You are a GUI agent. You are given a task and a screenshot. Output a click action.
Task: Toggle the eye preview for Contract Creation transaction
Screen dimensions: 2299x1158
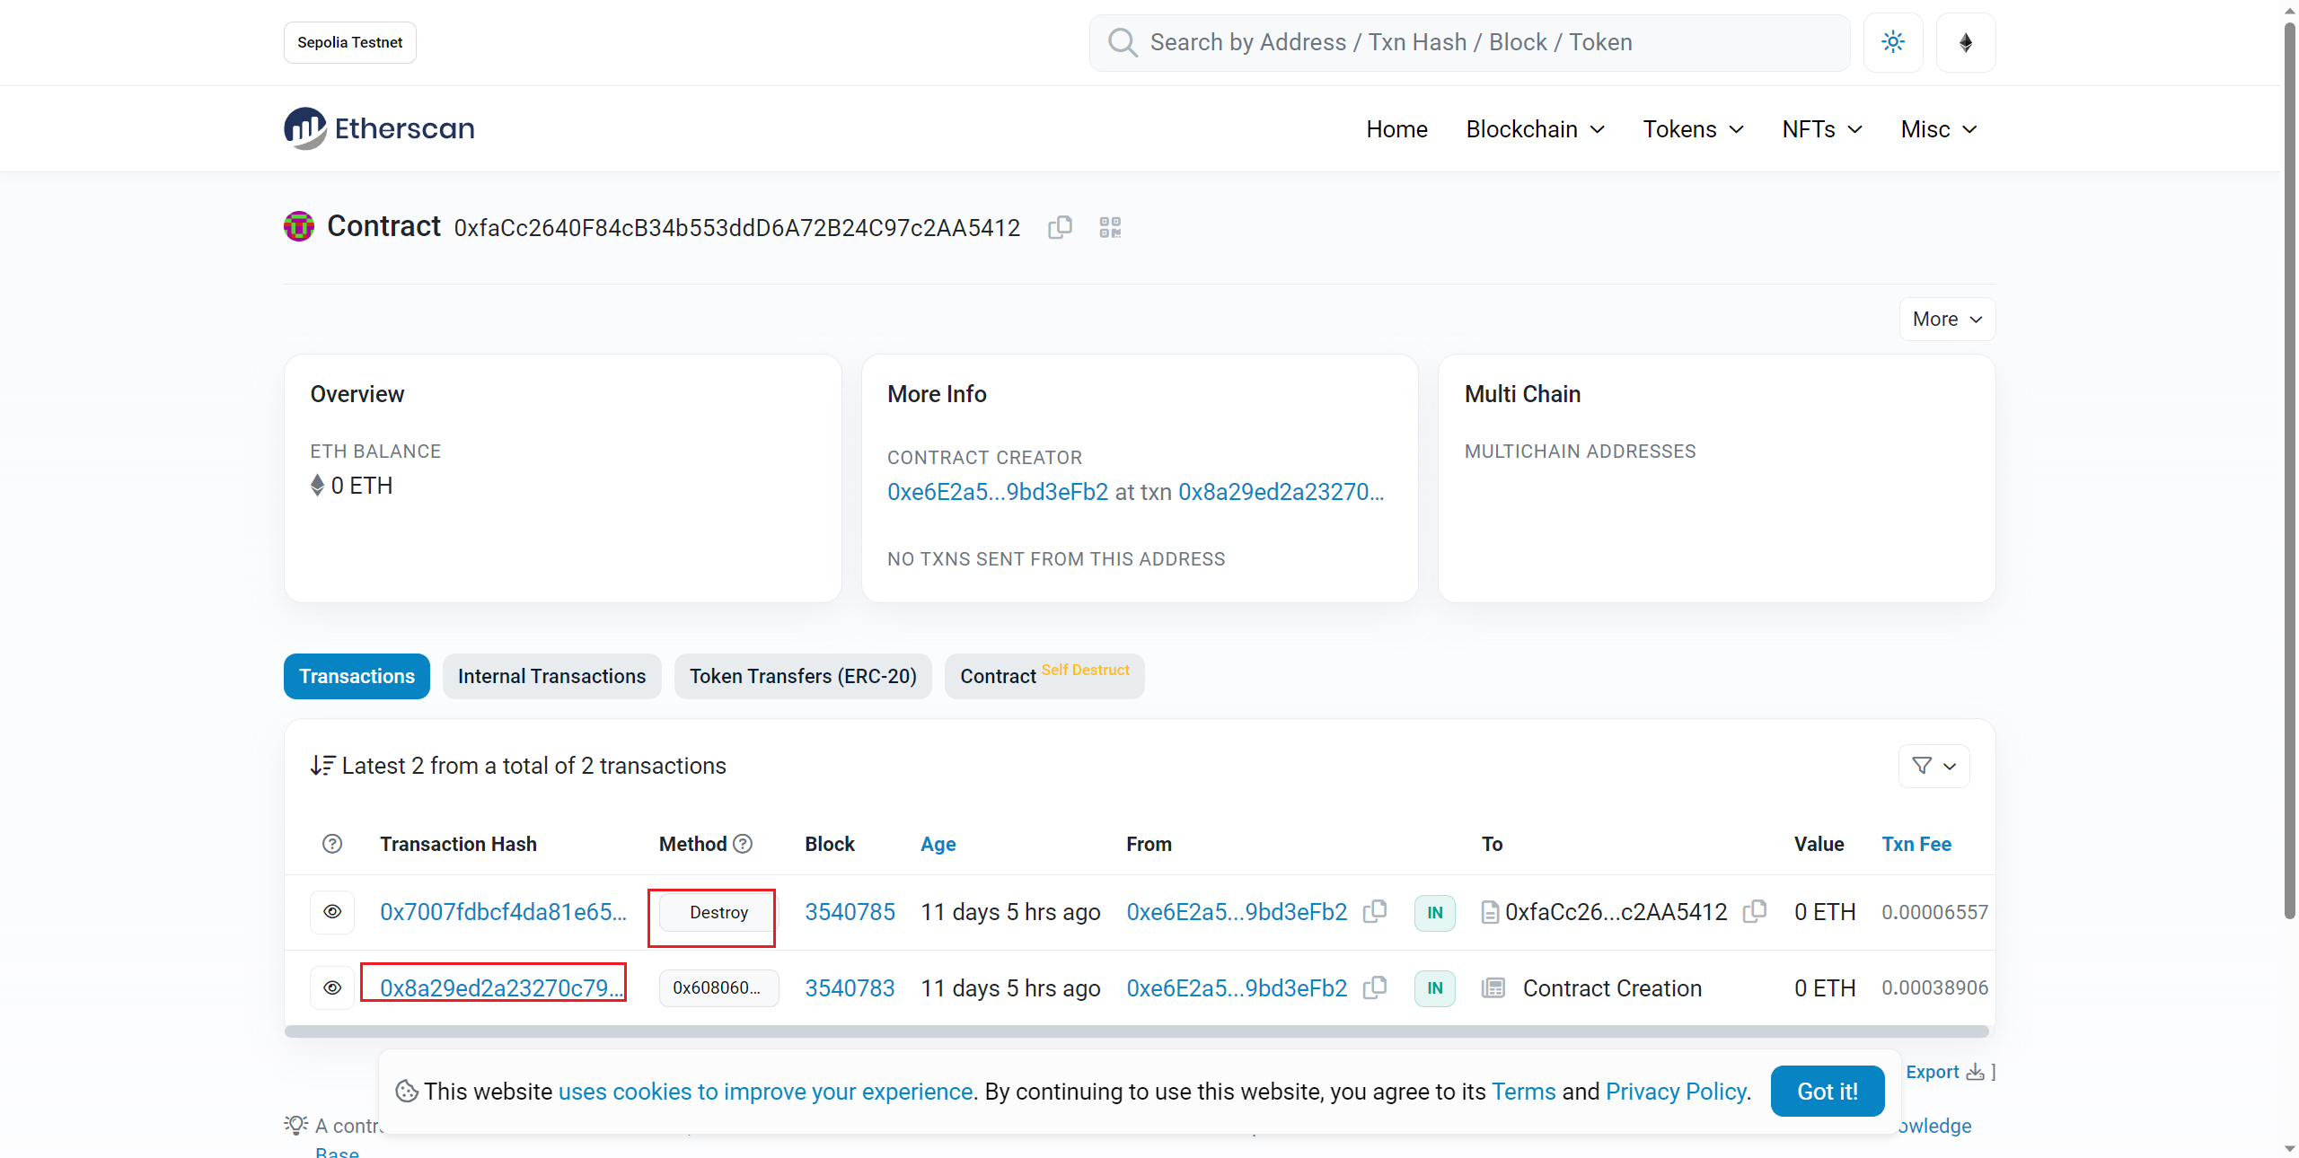point(332,987)
